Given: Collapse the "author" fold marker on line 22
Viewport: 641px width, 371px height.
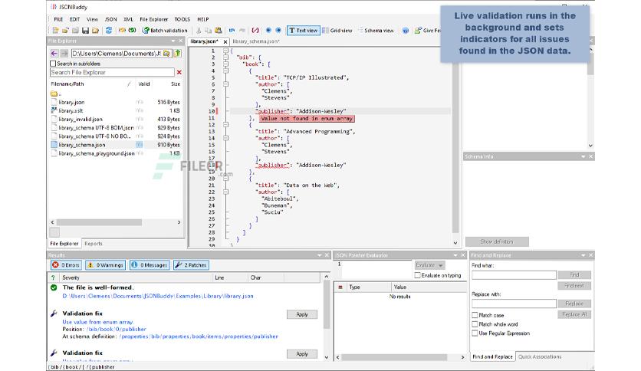Looking at the screenshot, I should [225, 192].
